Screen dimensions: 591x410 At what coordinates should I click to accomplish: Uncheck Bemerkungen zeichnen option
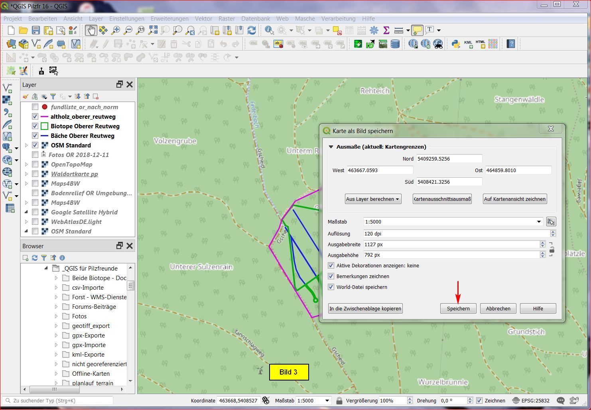coord(331,276)
